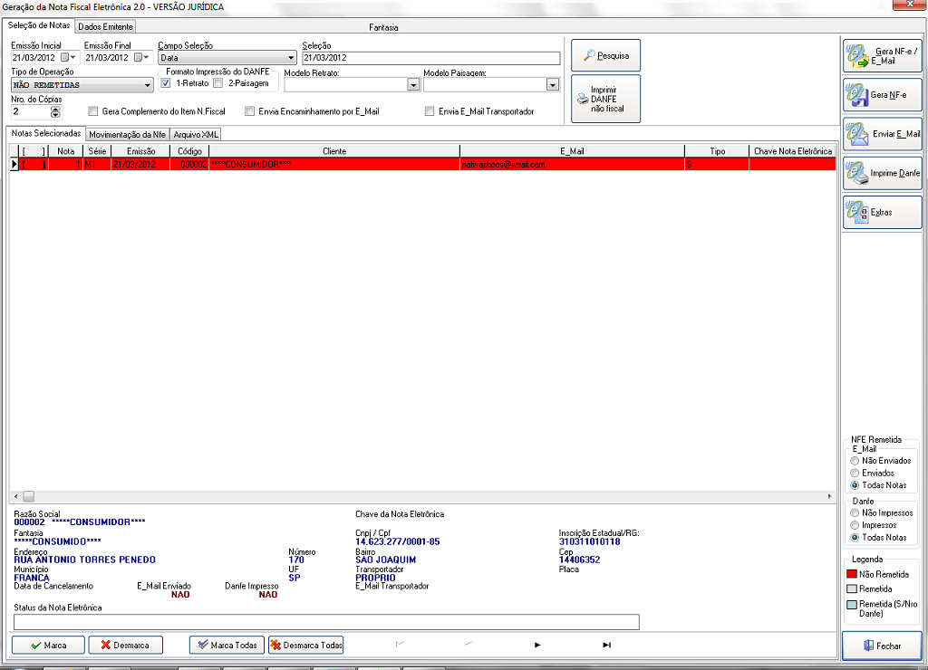Select E_Mail Enviados radio

click(x=855, y=474)
